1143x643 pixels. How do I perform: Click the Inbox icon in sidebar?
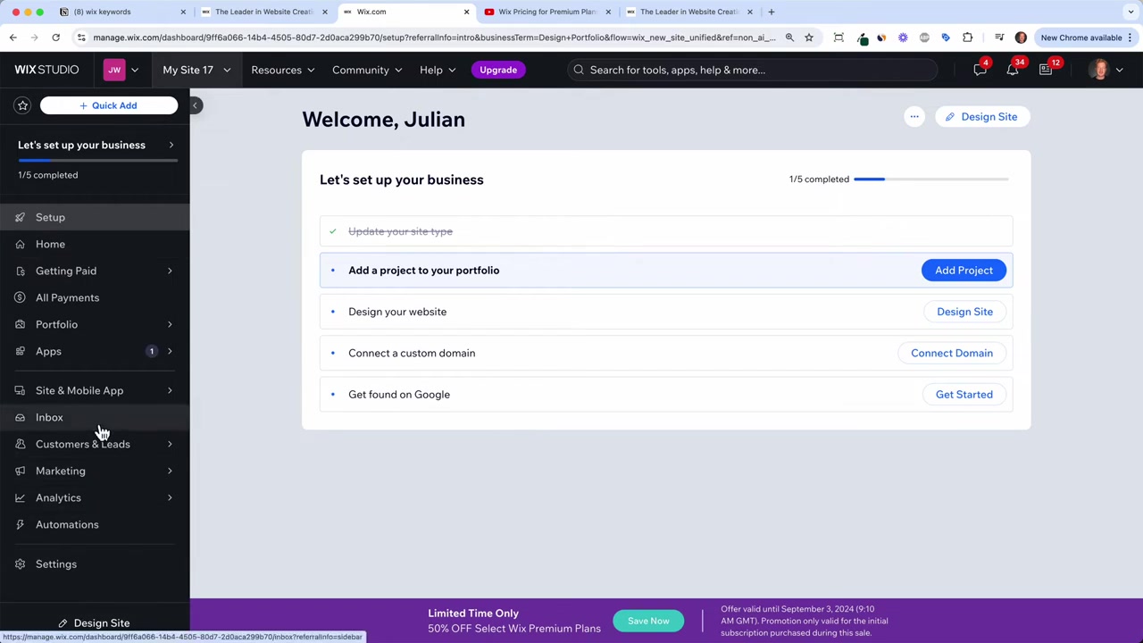coord(20,417)
